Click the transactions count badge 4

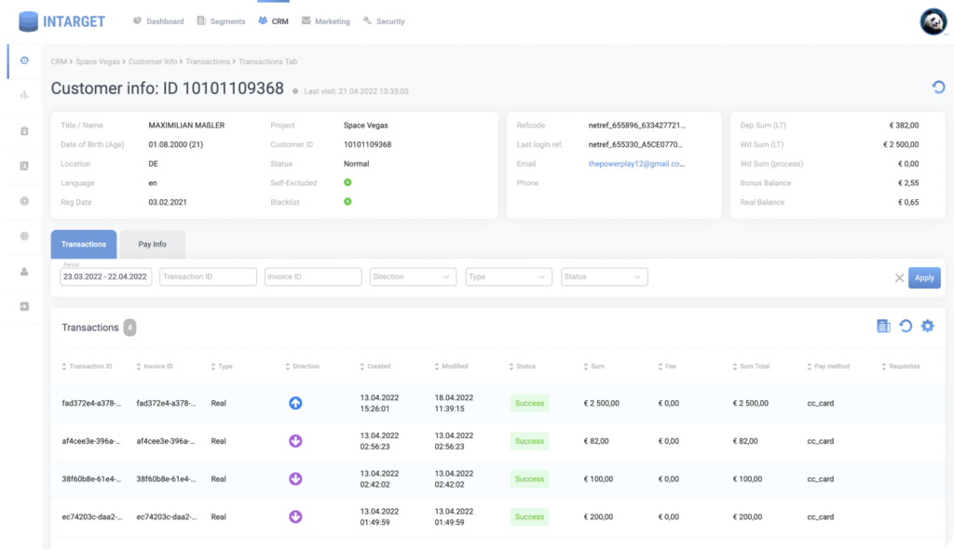point(129,328)
